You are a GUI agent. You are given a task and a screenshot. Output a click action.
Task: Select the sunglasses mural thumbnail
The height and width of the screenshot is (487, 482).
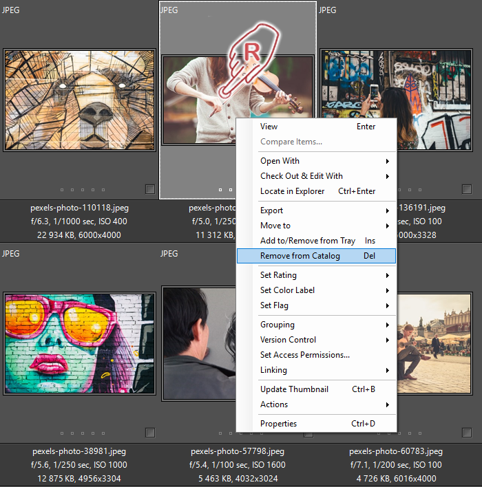coord(80,343)
